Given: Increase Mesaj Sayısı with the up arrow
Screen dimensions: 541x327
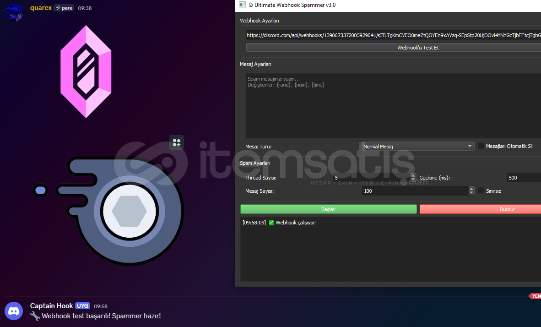Looking at the screenshot, I should pyautogui.click(x=471, y=189).
